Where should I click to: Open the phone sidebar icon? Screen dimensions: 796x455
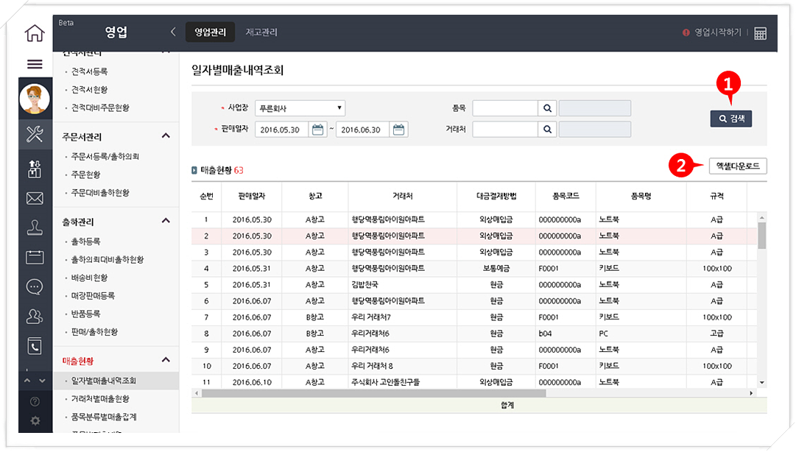click(35, 346)
